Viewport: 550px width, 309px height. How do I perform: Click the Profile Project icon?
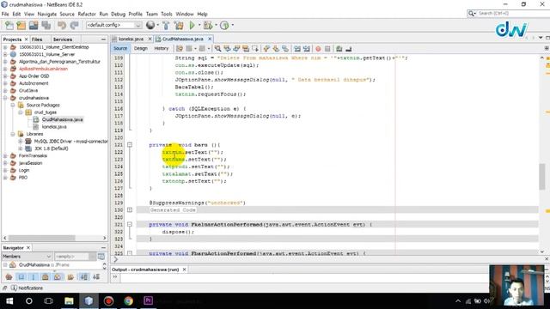click(224, 25)
